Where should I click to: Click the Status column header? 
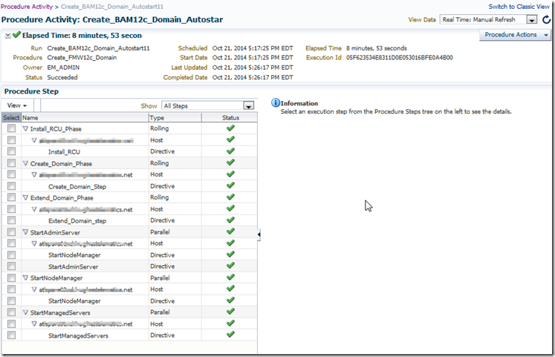[x=230, y=118]
